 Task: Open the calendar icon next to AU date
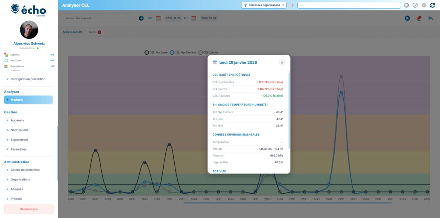[194, 18]
